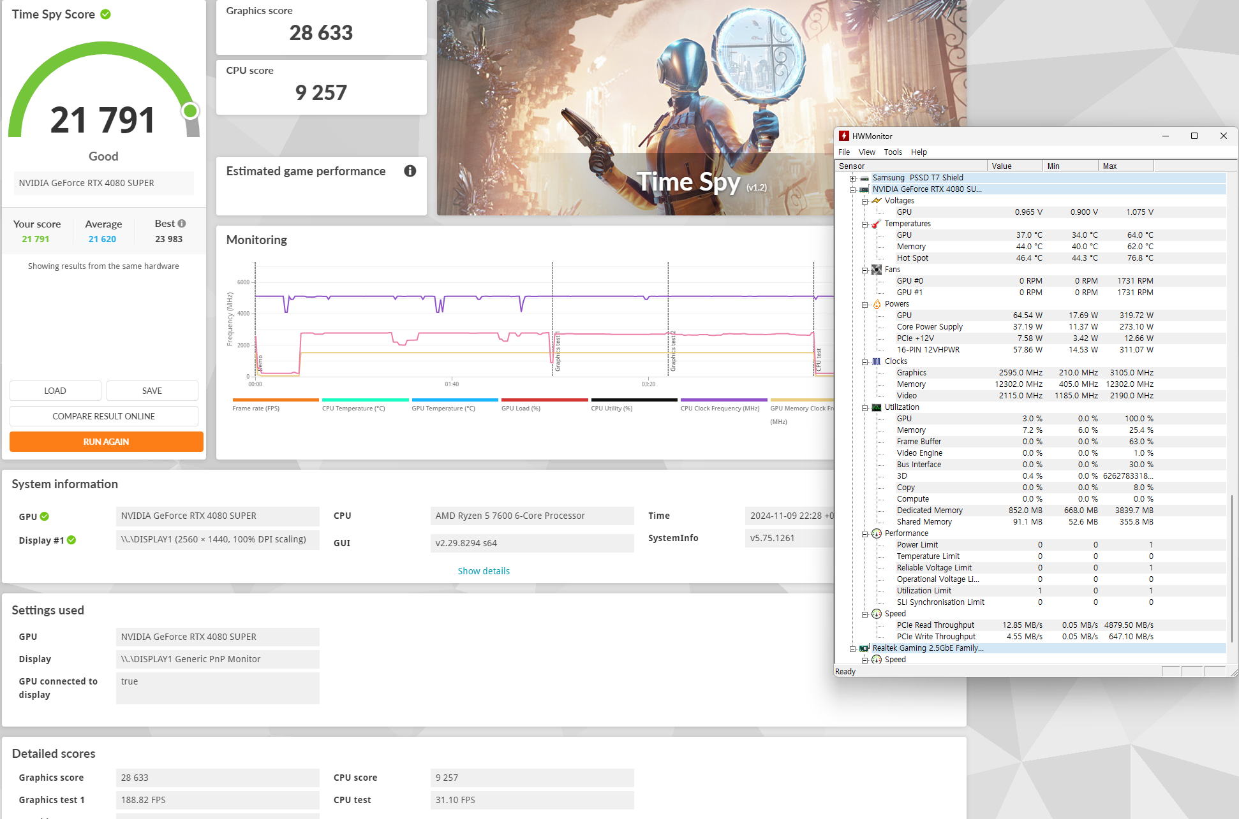Collapse the Voltages group in HWMonitor
This screenshot has height=819, width=1239.
(x=864, y=201)
